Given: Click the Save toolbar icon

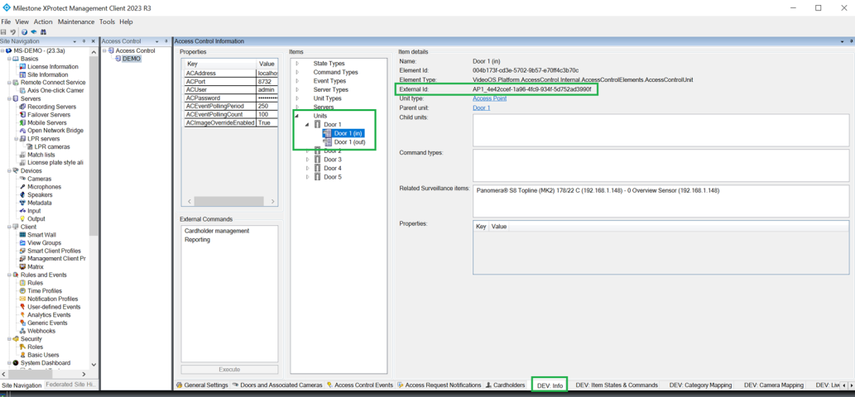Looking at the screenshot, I should click(4, 32).
